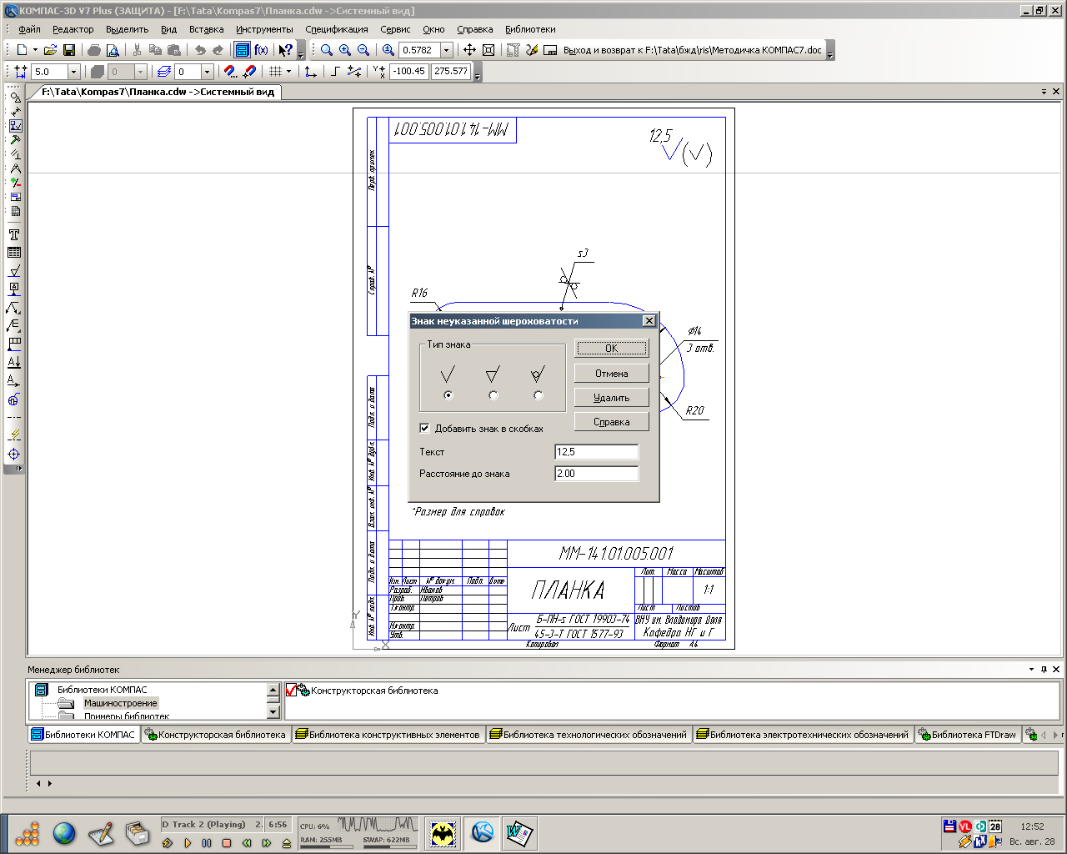1067x854 pixels.
Task: Click the Текст field containing 12,5
Action: [x=597, y=452]
